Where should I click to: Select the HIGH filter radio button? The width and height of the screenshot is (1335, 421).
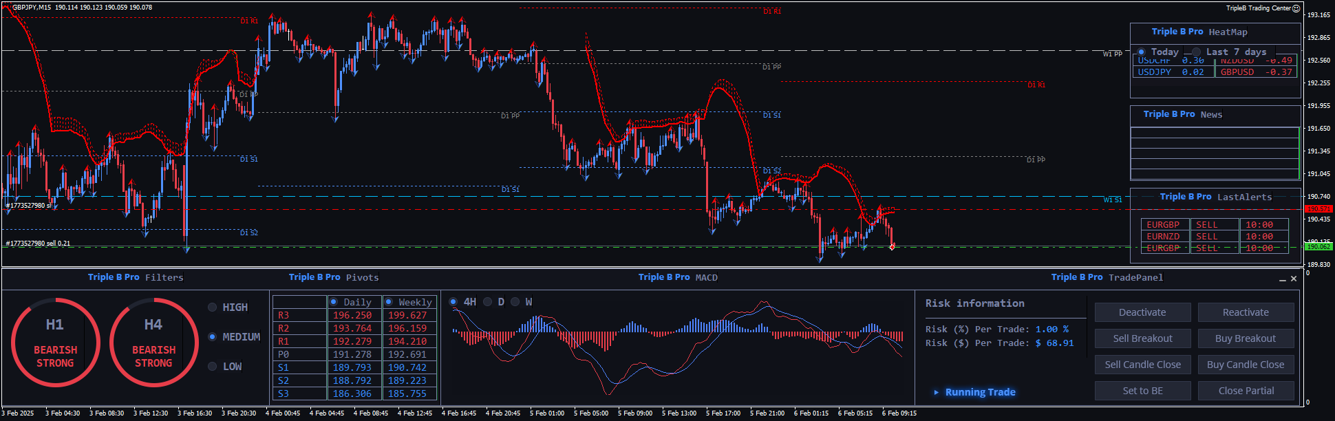[x=213, y=307]
